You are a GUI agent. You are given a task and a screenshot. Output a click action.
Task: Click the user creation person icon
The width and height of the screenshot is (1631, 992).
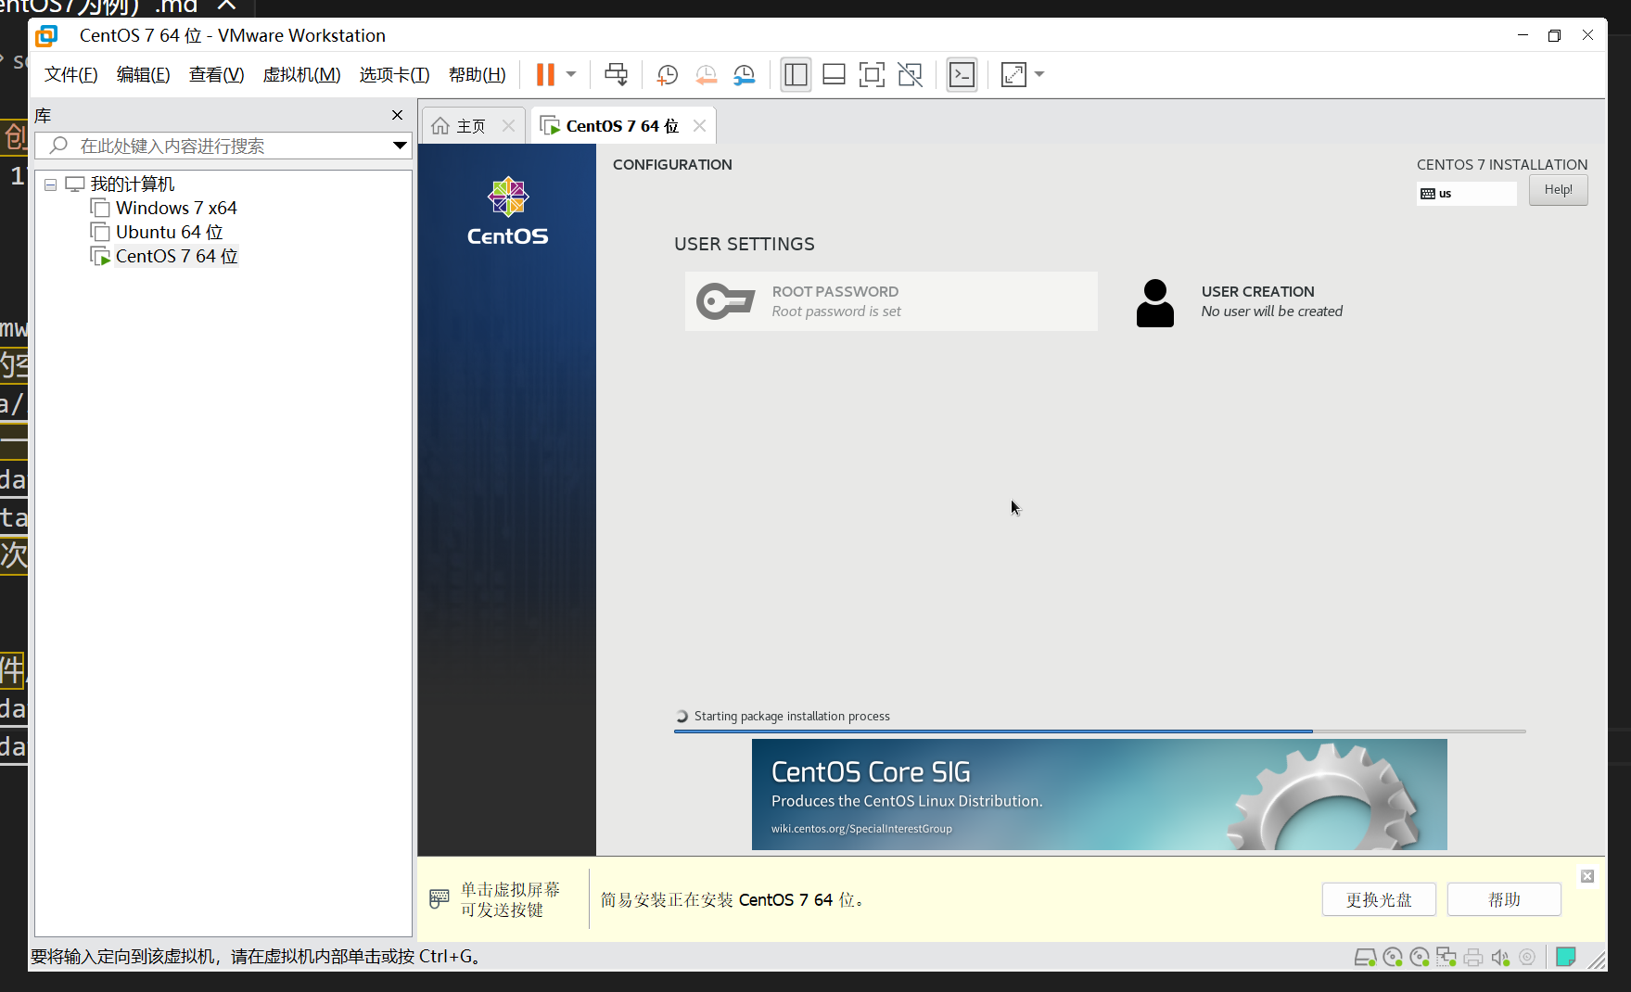(1154, 303)
